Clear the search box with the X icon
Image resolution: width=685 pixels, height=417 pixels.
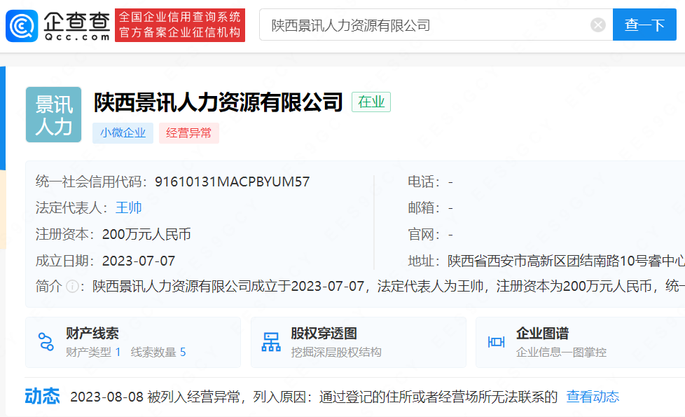[x=597, y=25]
